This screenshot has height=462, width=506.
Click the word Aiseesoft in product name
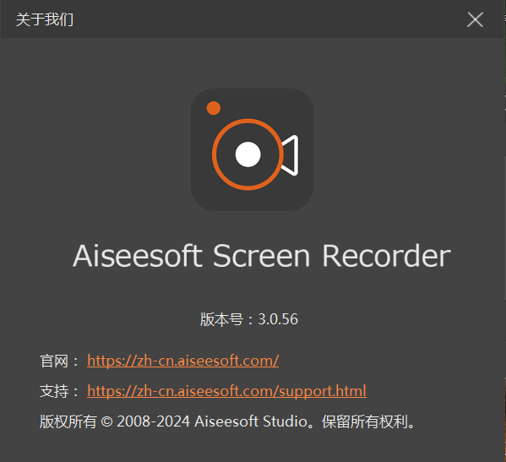138,256
